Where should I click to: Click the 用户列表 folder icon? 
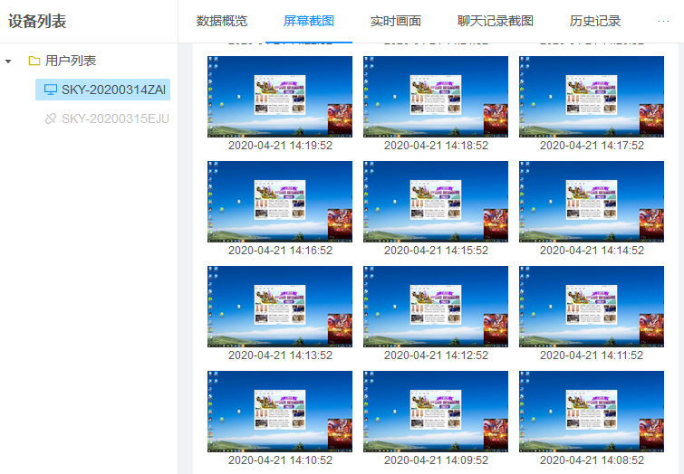coord(34,61)
